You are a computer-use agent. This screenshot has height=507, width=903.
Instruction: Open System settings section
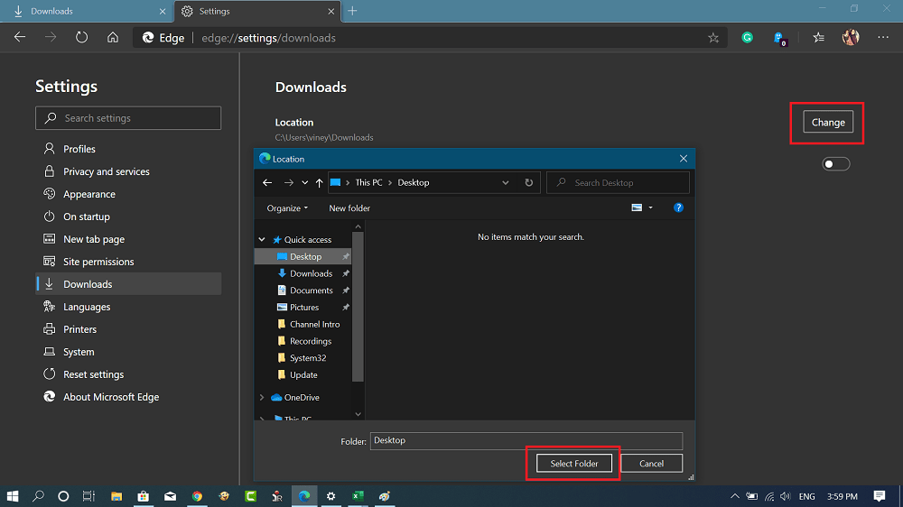[x=128, y=352]
